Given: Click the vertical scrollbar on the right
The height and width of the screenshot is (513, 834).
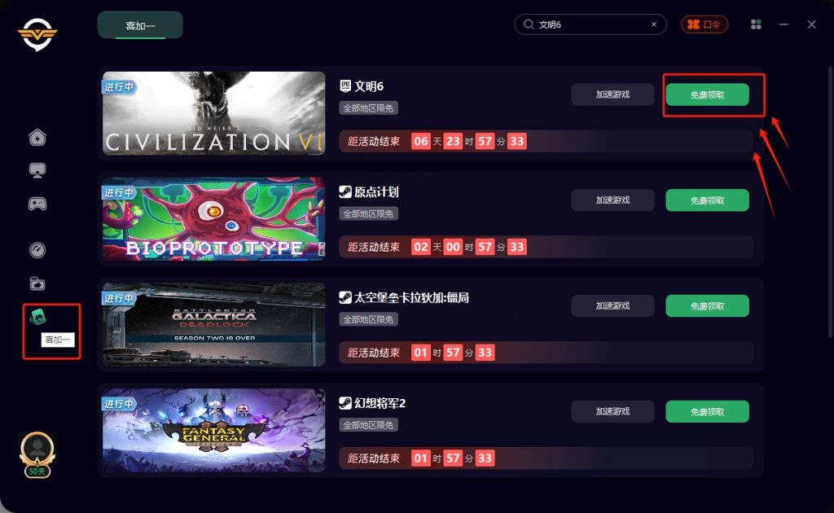Looking at the screenshot, I should click(830, 202).
